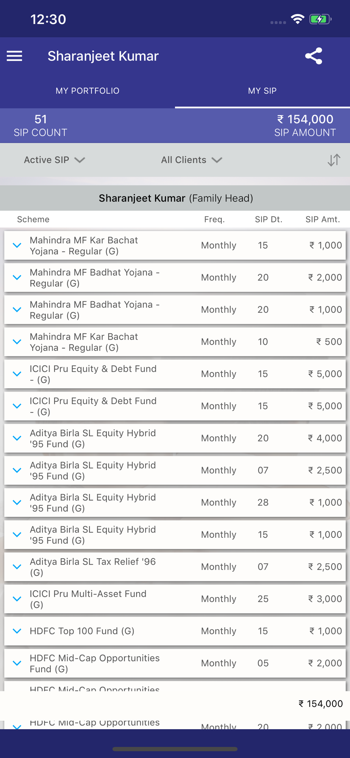Tap the sort arrows icon
This screenshot has width=350, height=758.
(x=334, y=160)
